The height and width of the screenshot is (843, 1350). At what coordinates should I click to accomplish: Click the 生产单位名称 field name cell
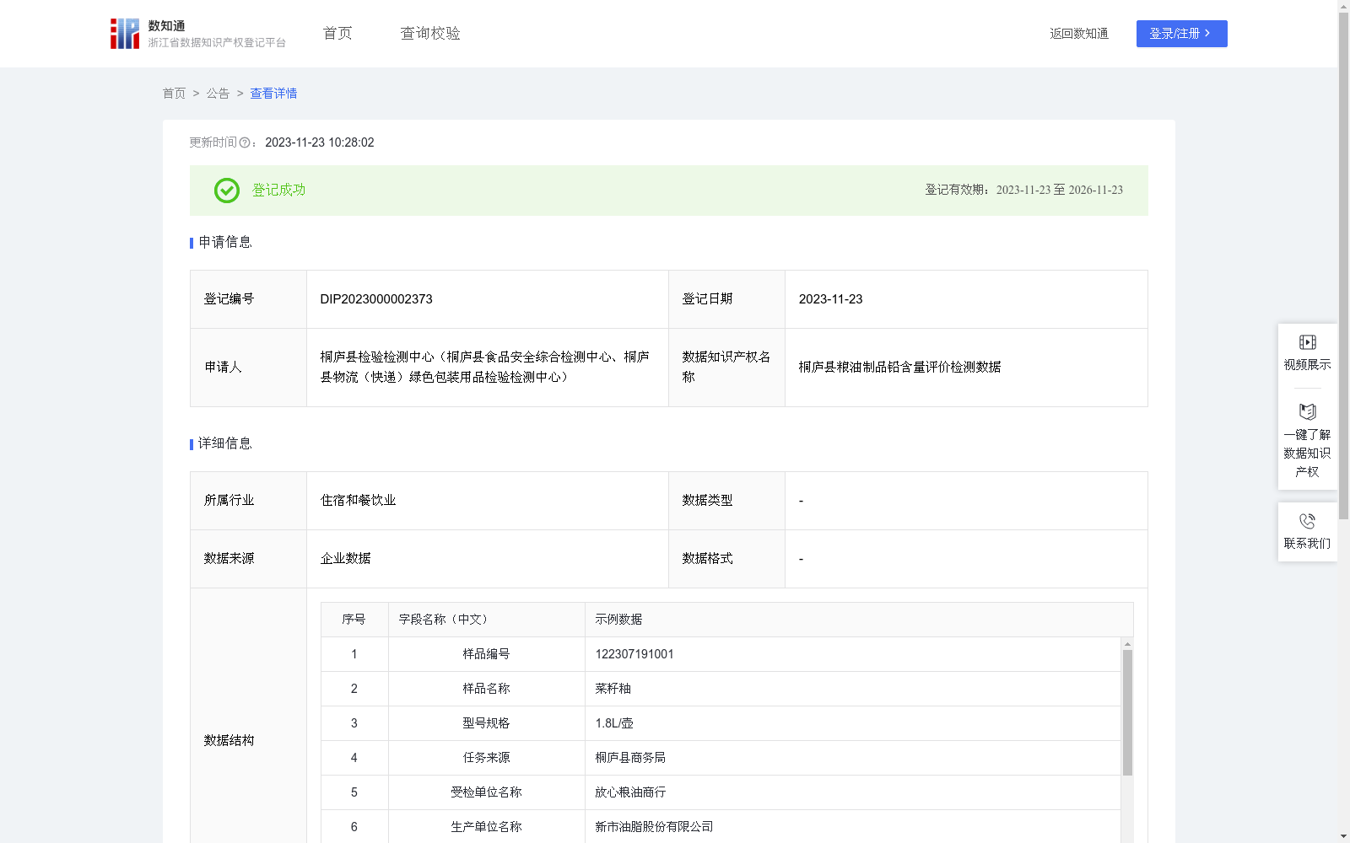click(486, 827)
